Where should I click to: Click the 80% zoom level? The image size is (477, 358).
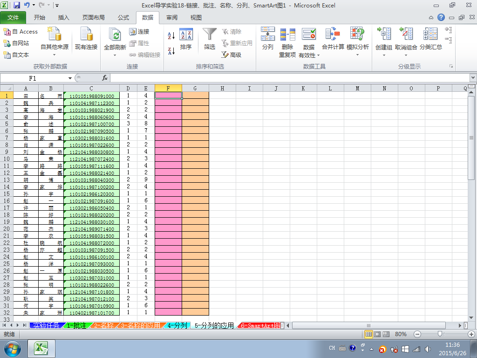pyautogui.click(x=401, y=334)
